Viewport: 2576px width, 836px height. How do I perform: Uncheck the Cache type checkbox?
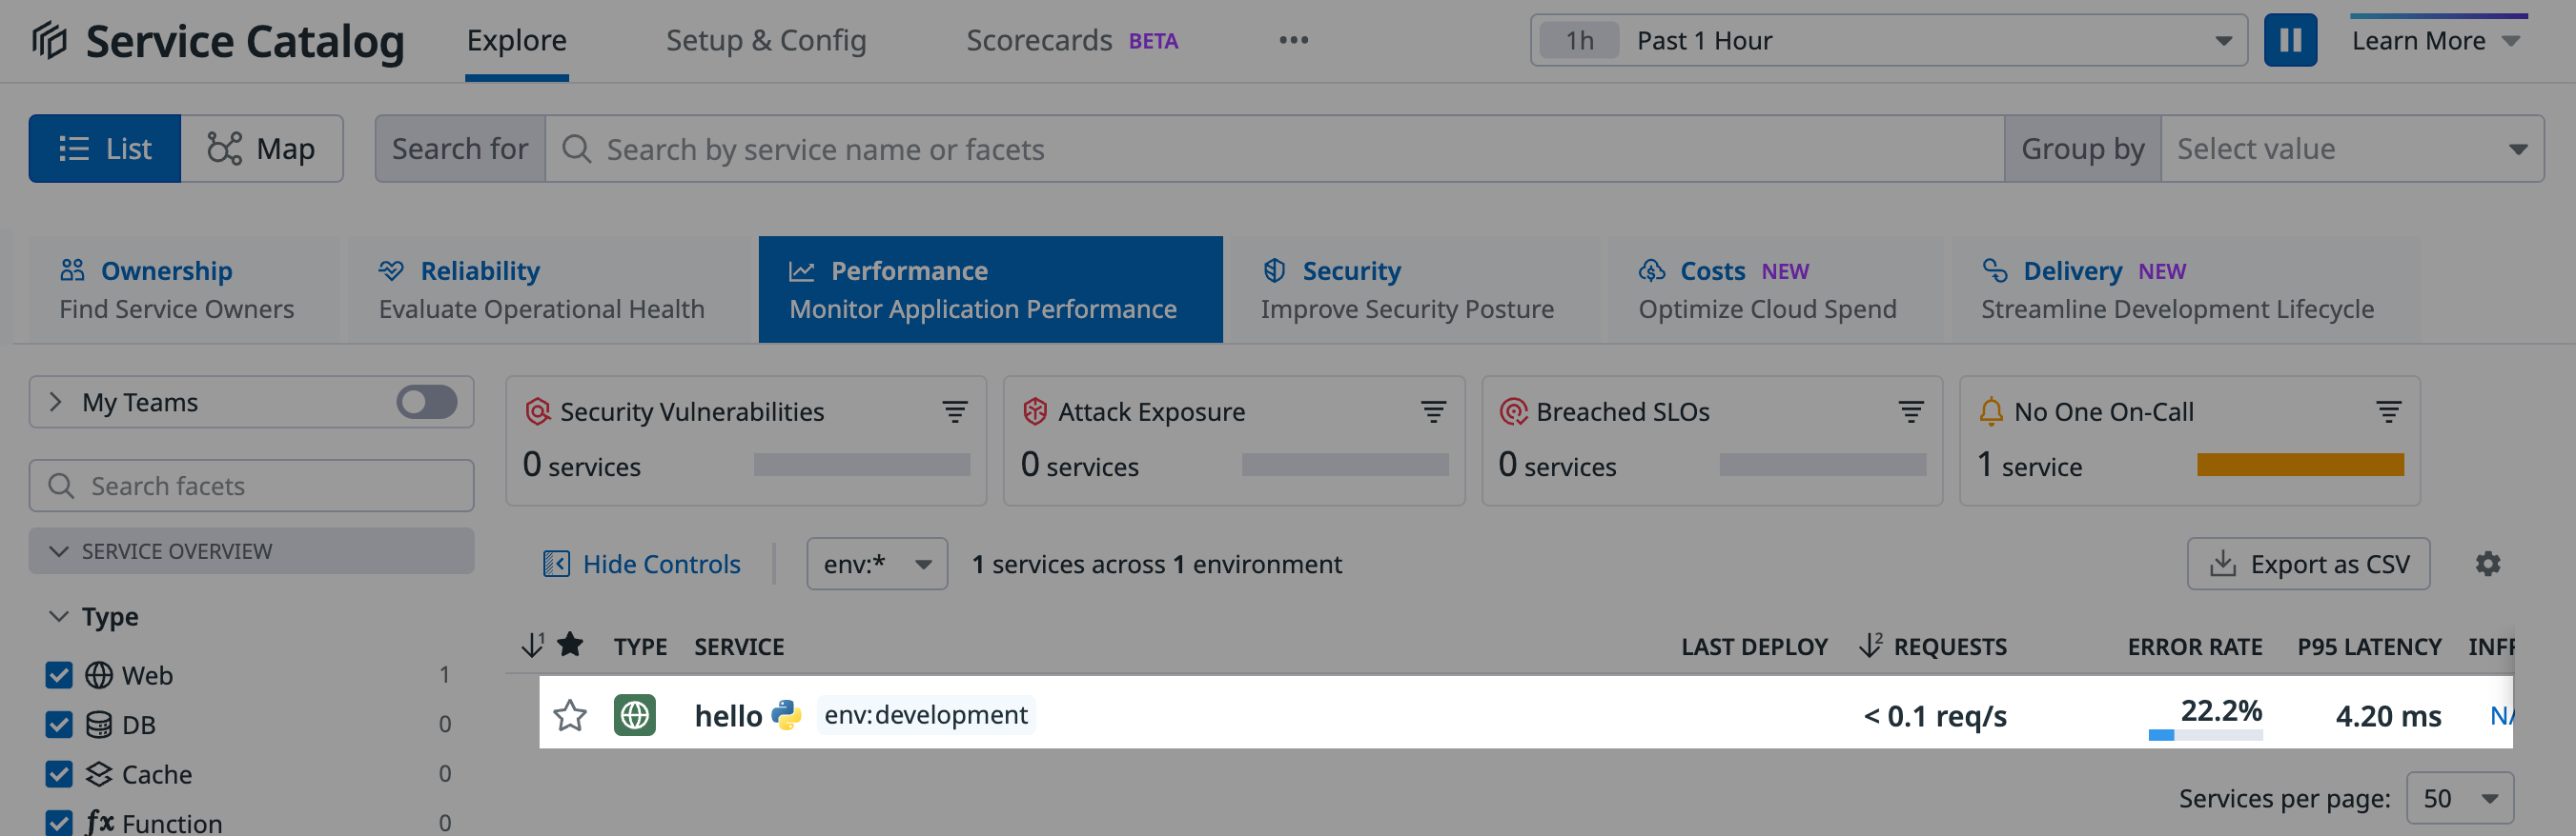click(59, 774)
